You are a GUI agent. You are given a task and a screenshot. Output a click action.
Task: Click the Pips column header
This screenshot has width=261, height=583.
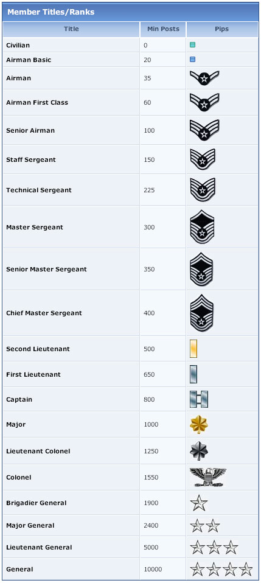[222, 29]
